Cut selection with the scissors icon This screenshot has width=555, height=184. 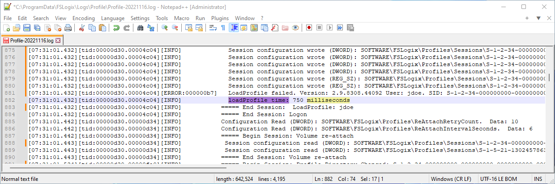[81, 28]
